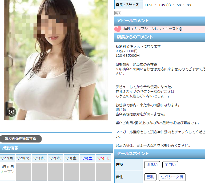Viewport: 205px width, 183px height.
Task: Choose the 3/1(水) date header
Action: [x=39, y=158]
